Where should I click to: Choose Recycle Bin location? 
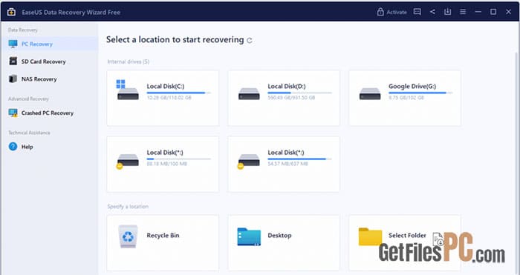pos(163,242)
